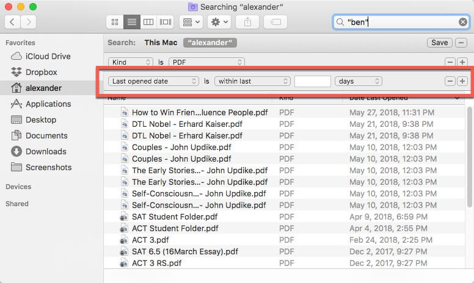Go forward with the right arrow button
The width and height of the screenshot is (474, 283).
29,22
